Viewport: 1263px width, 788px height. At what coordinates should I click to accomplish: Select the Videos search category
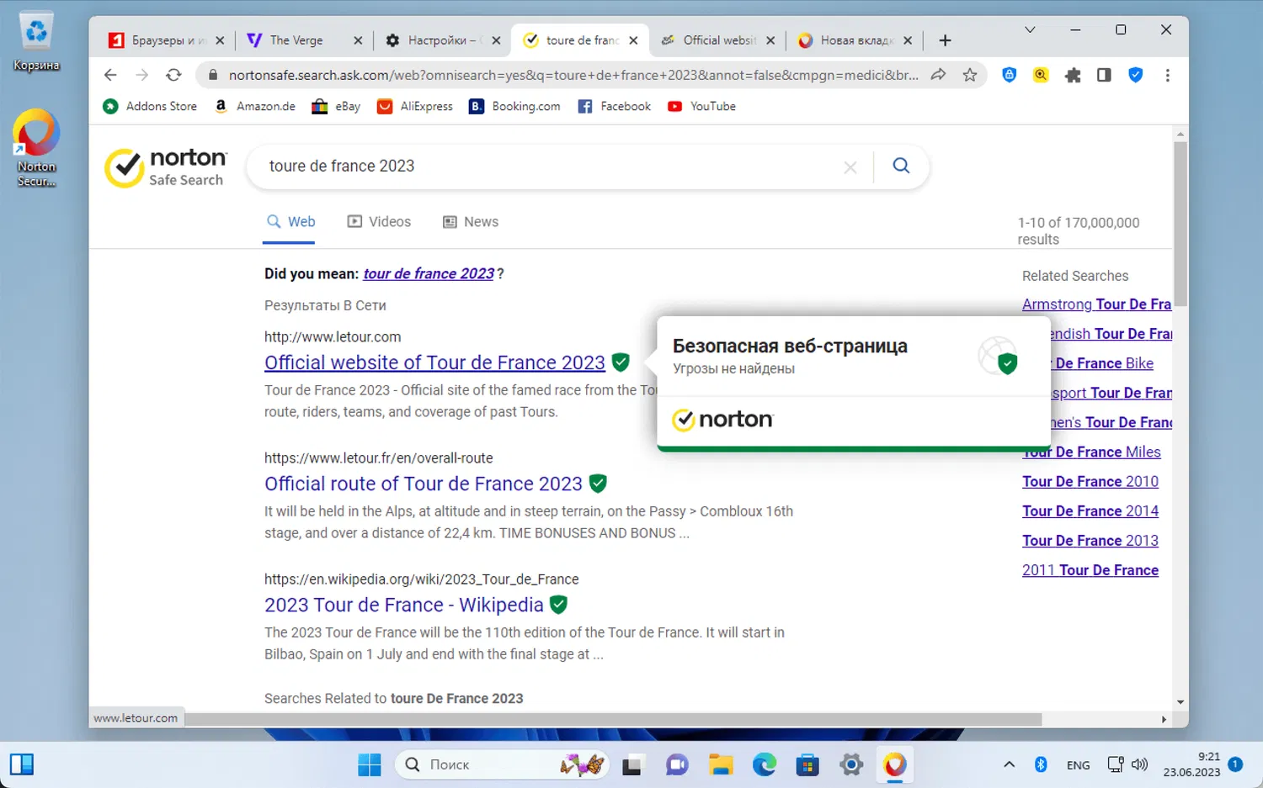tap(379, 222)
